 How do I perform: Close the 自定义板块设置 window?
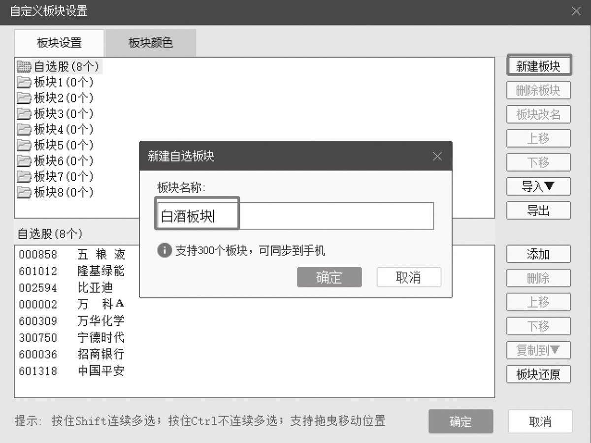coord(576,11)
